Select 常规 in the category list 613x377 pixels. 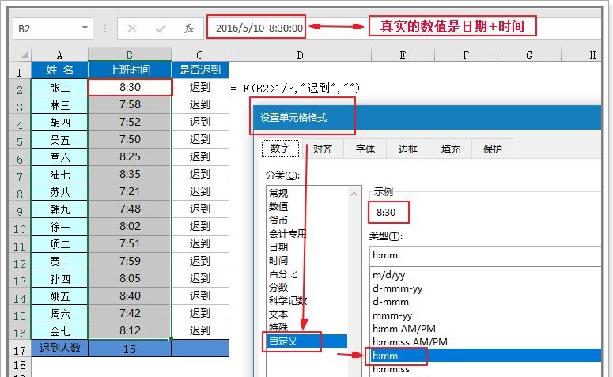278,193
